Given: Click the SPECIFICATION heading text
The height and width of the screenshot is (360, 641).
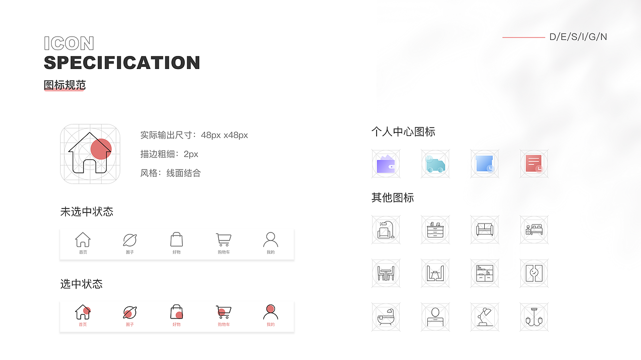Looking at the screenshot, I should pos(122,62).
